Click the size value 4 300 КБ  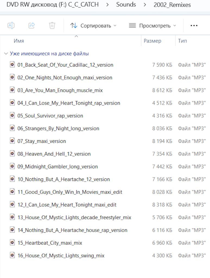click(162, 255)
